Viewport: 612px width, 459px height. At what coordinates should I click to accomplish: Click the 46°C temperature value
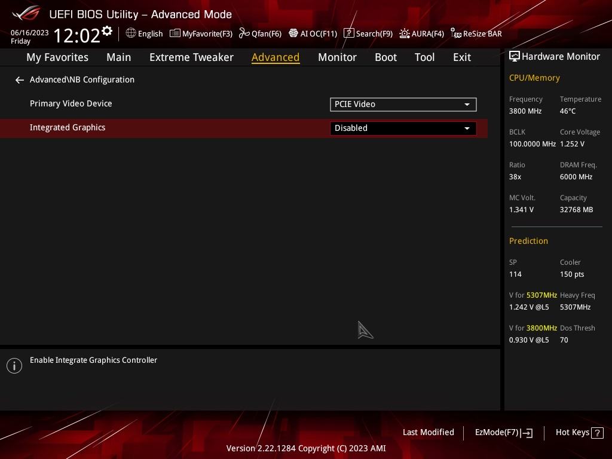coord(568,111)
